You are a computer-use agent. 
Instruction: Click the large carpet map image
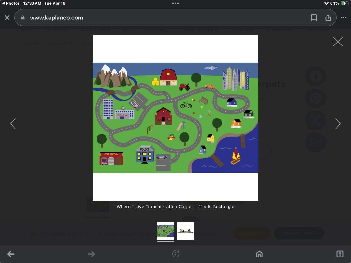(x=175, y=118)
